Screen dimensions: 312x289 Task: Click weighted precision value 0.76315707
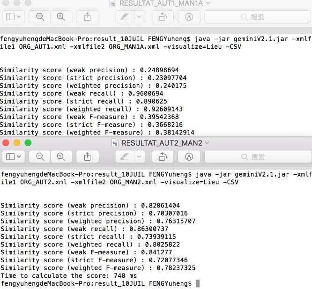176,221
